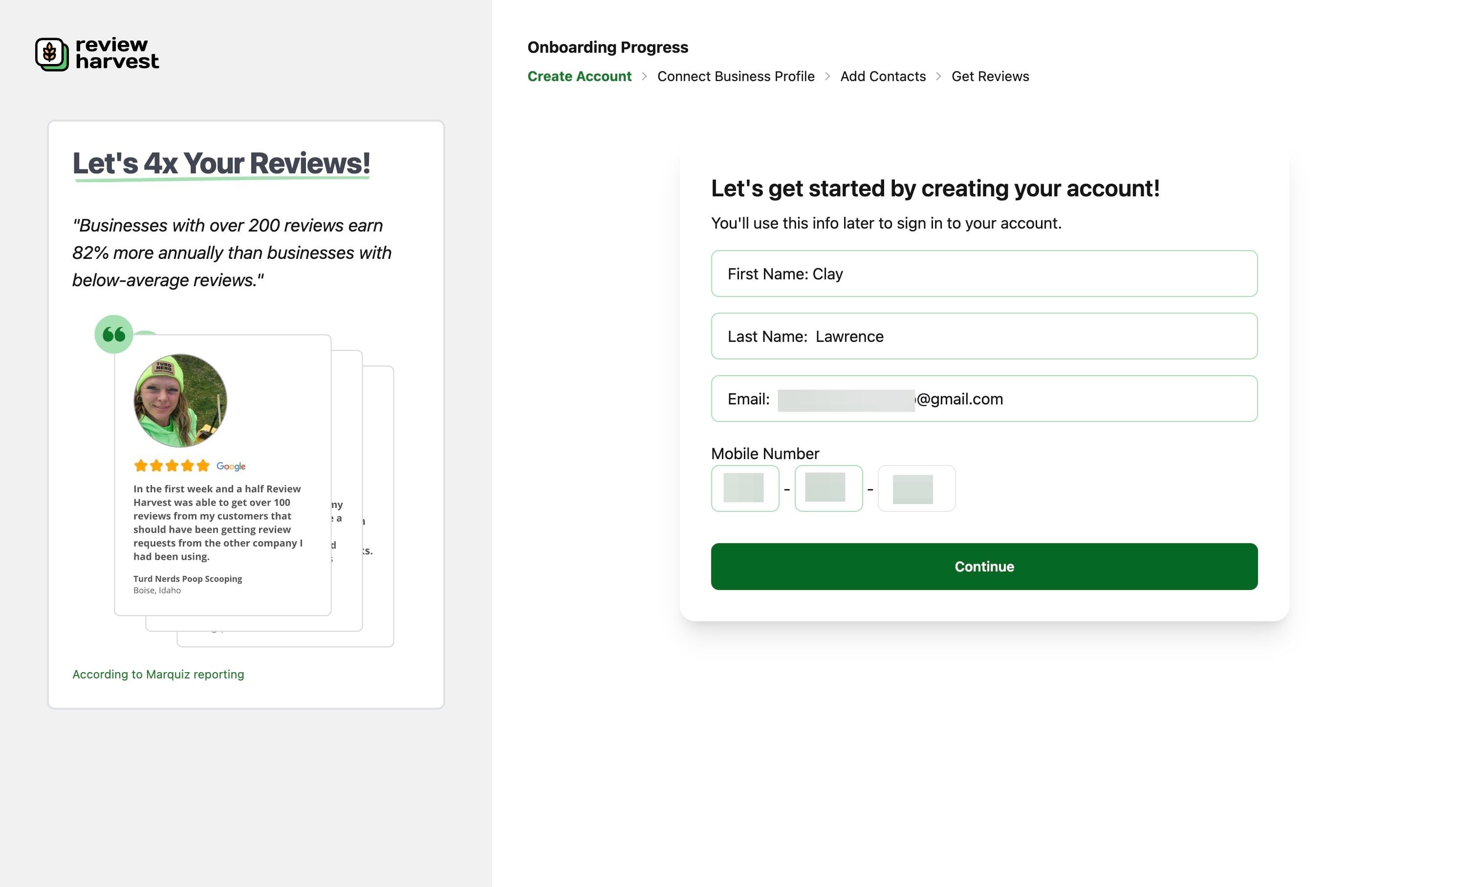Click the chevron after Add Contacts
Screen dimensions: 1477x887
(939, 77)
